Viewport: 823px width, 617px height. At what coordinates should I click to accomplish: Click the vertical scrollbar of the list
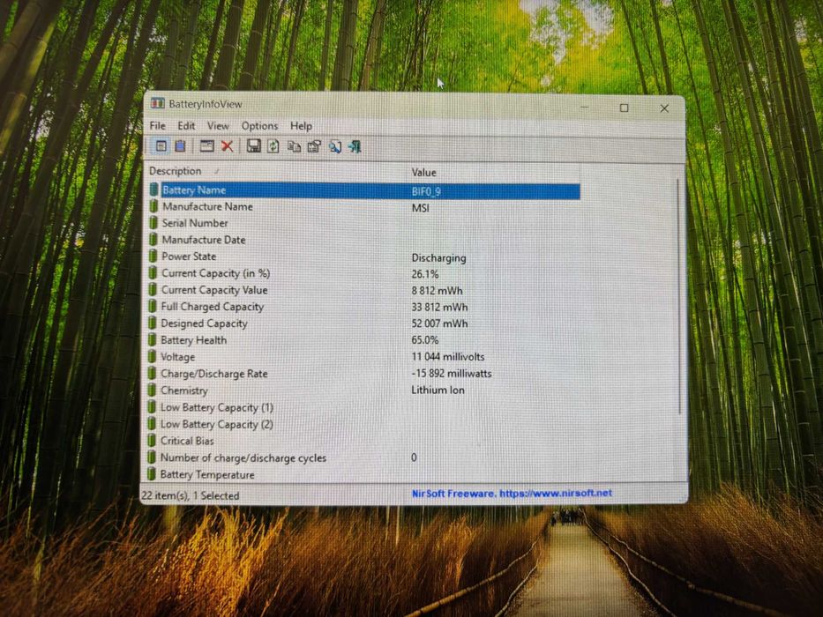(x=678, y=296)
